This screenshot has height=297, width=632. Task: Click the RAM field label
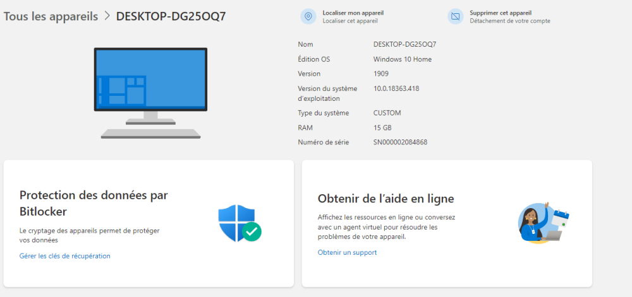[x=305, y=128]
